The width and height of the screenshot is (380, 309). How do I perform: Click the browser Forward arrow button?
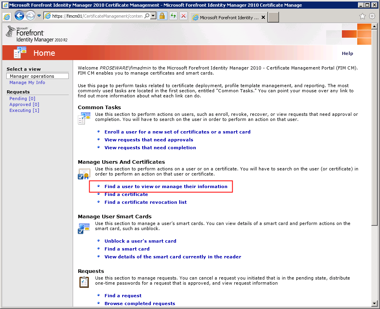(30, 16)
